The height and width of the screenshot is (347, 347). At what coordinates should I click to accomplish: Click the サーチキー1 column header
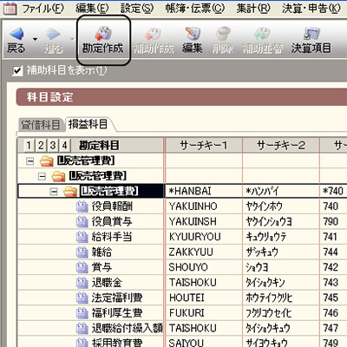tap(204, 146)
